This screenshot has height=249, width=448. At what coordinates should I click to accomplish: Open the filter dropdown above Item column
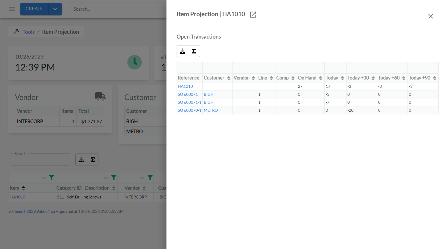coord(43,177)
